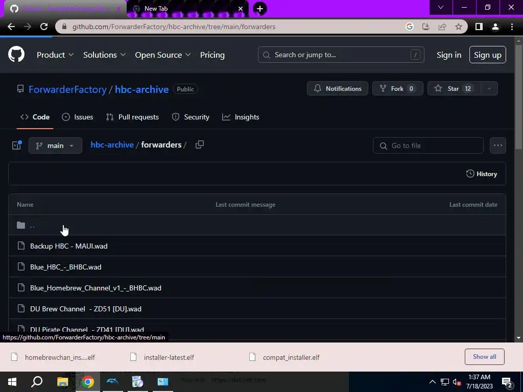Open DU Brew Channel - ZD51 [DU].wad

[x=86, y=309]
